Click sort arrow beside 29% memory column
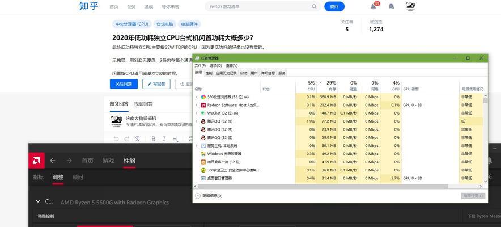Screen dimensions: 501x227 tap(320, 82)
